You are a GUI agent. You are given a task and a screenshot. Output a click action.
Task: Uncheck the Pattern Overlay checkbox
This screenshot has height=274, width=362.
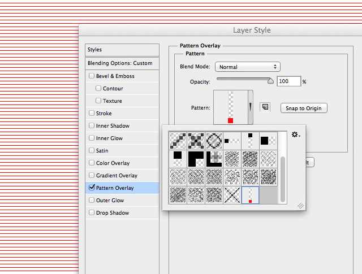point(92,188)
